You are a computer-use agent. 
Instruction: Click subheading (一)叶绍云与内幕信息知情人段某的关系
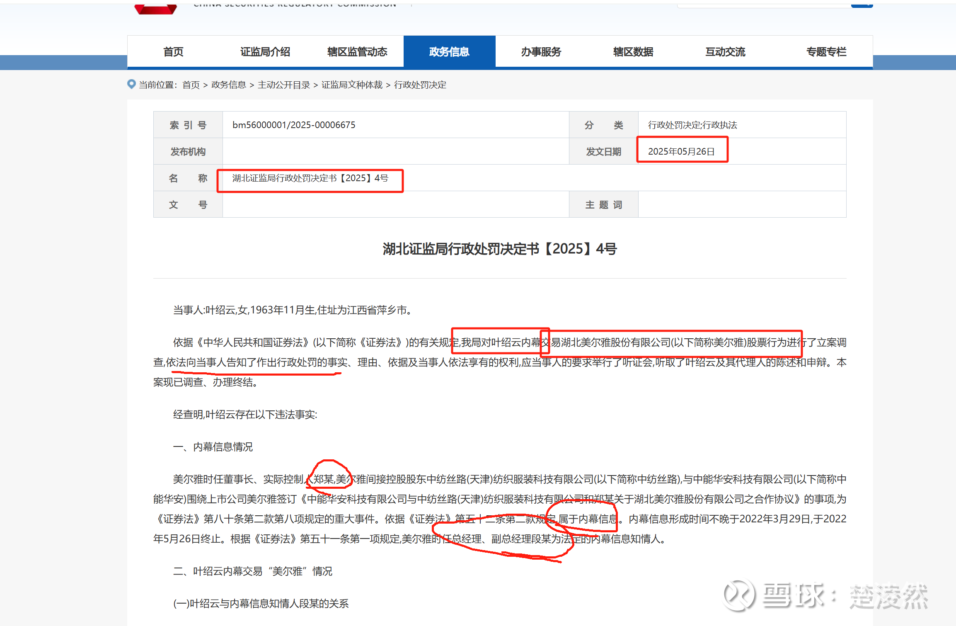261,604
